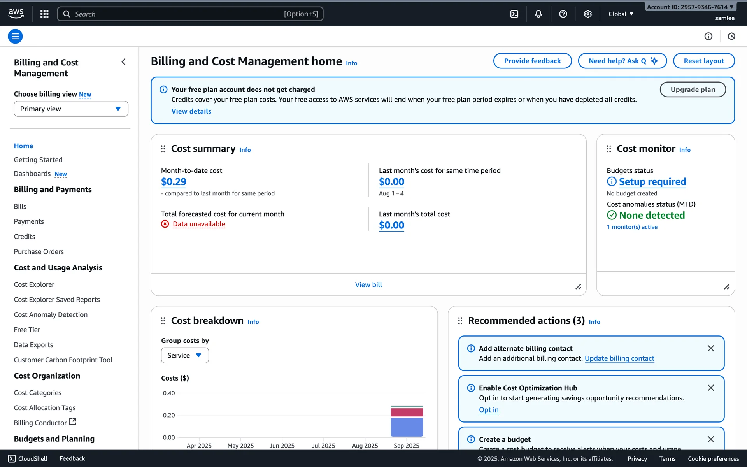This screenshot has width=747, height=467.
Task: Open the Global region selector
Action: pos(621,14)
